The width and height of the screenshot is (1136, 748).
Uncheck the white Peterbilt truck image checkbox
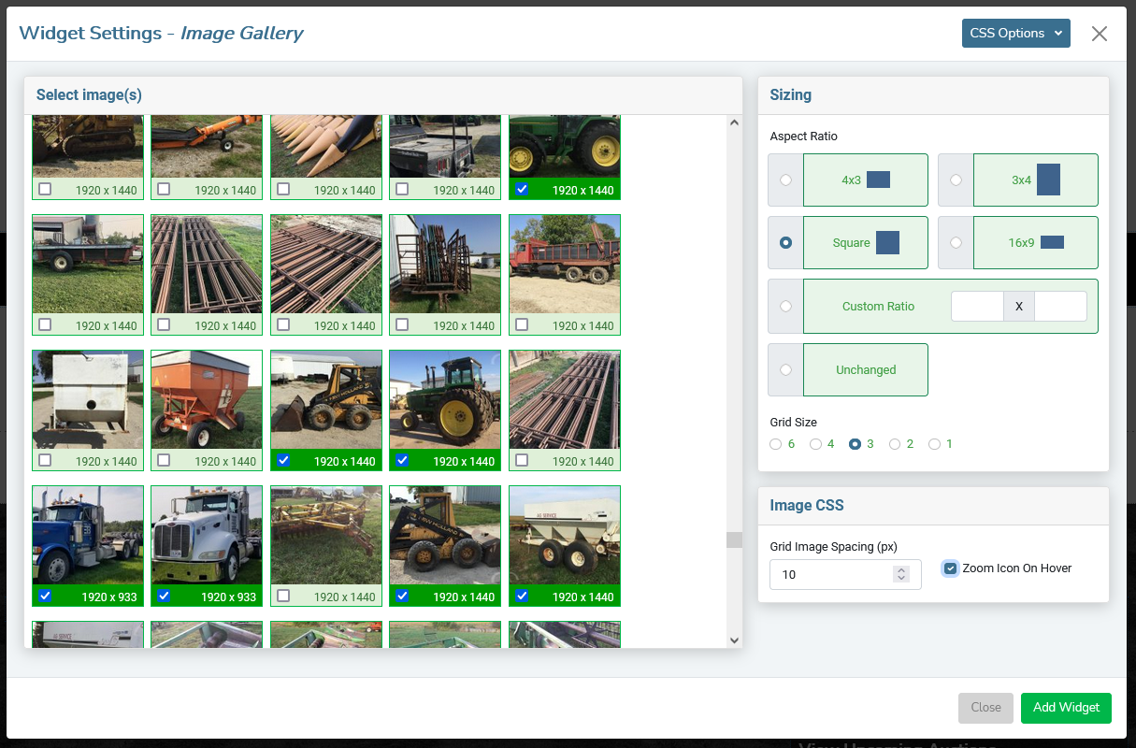coord(164,596)
